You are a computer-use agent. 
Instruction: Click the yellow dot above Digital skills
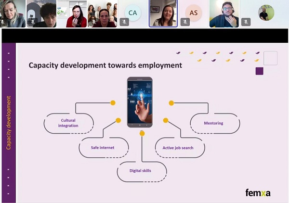tap(142, 133)
